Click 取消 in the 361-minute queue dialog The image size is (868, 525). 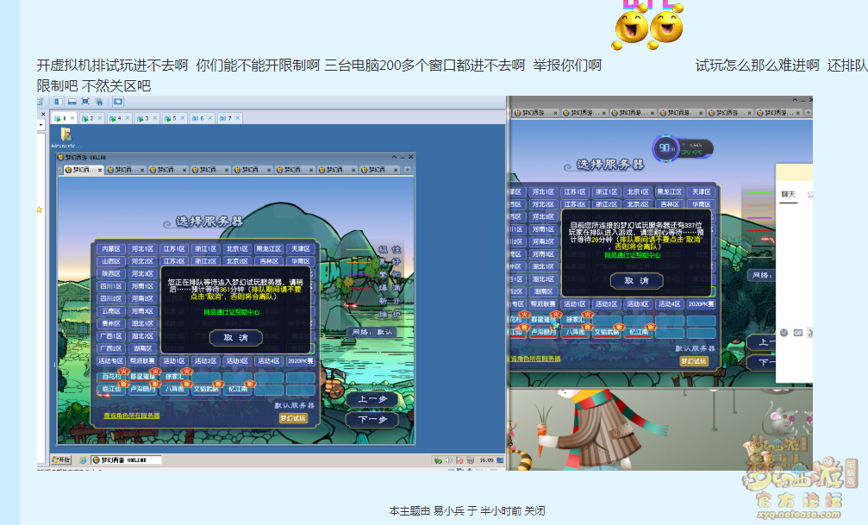click(236, 337)
